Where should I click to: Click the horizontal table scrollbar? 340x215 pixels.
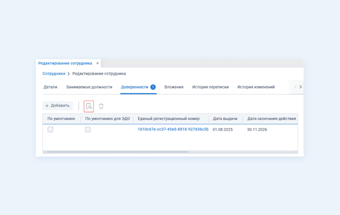click(x=117, y=152)
